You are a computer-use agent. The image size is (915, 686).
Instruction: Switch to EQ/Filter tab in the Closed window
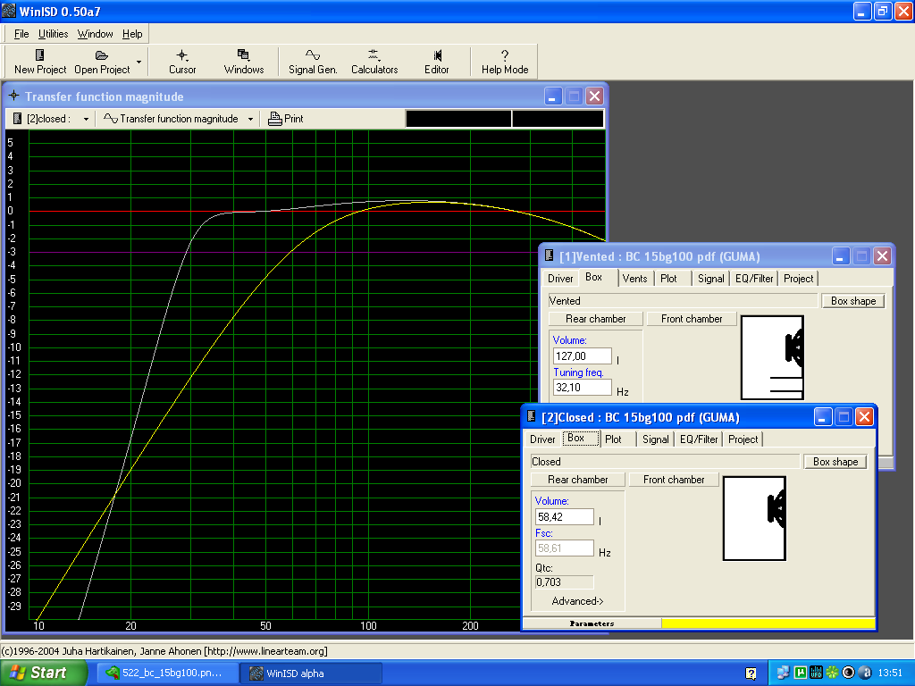click(x=699, y=439)
